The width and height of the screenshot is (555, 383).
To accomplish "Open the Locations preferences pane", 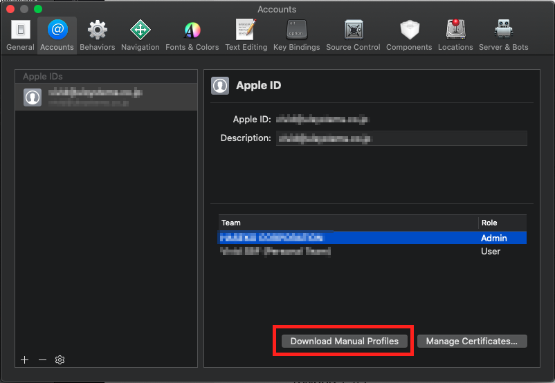I will pyautogui.click(x=455, y=35).
